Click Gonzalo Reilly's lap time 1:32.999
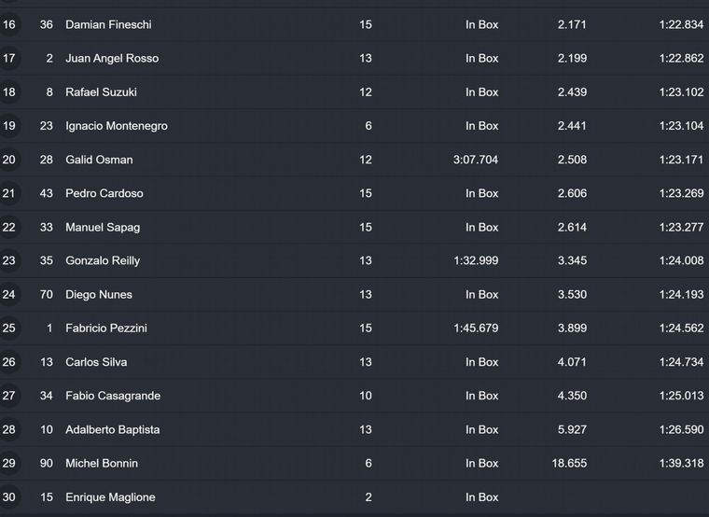Screen dimensions: 709x517 tap(476, 260)
